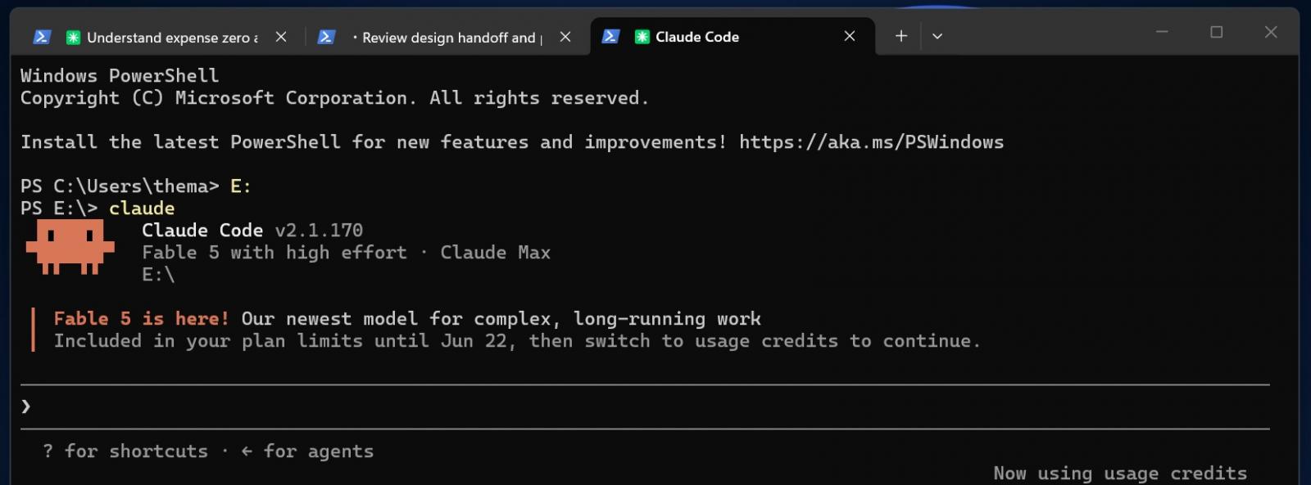Click PowerShell icon on Claude Code tab
Image resolution: width=1311 pixels, height=485 pixels.
click(610, 36)
